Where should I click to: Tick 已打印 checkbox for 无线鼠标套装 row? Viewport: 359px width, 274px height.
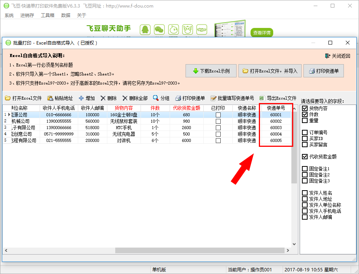coord(218,121)
